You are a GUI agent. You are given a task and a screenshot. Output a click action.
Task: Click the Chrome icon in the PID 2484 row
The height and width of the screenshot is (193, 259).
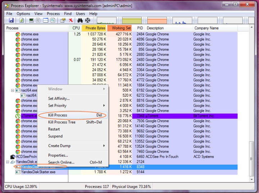(18, 35)
